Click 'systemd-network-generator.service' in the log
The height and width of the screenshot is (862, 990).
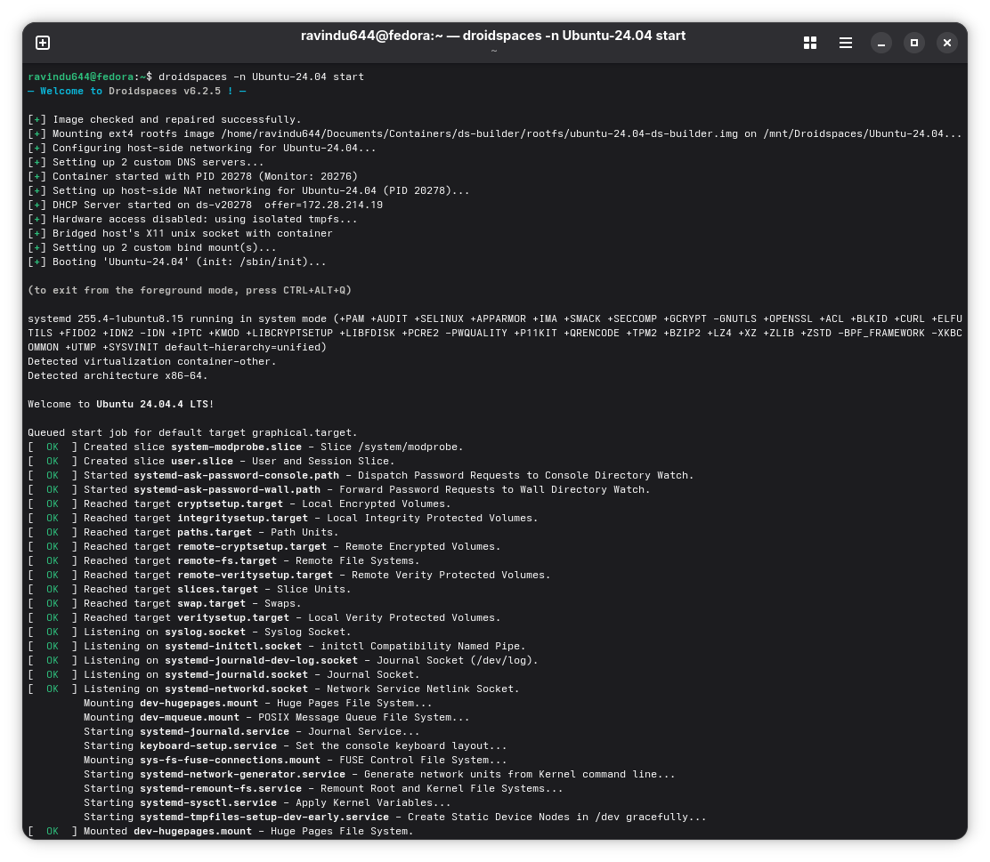(x=242, y=775)
